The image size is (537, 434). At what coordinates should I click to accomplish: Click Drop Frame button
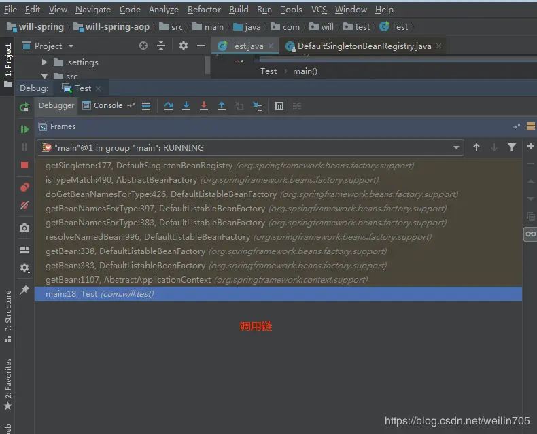click(239, 106)
